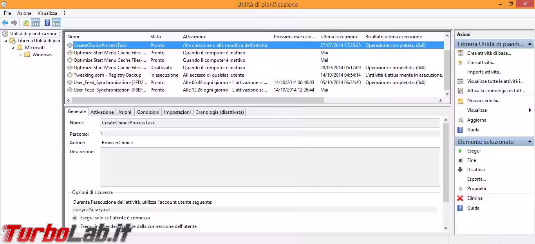Collapse the Elemento selezionato section
This screenshot has height=244, width=535.
pos(530,142)
